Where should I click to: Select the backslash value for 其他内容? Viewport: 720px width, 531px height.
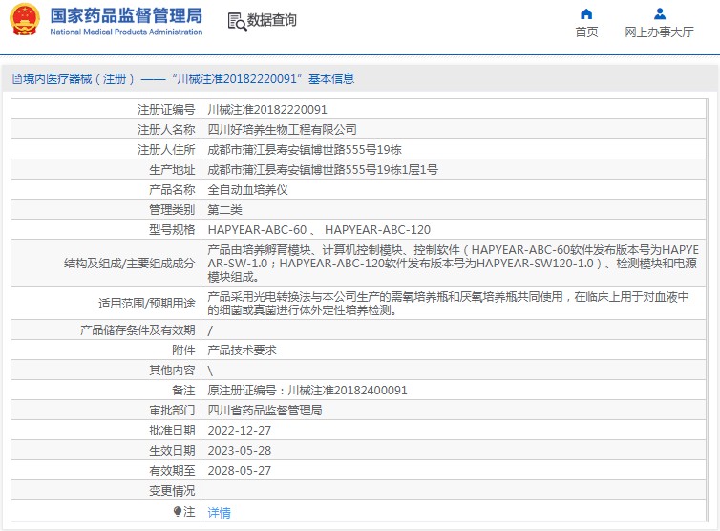(x=210, y=371)
